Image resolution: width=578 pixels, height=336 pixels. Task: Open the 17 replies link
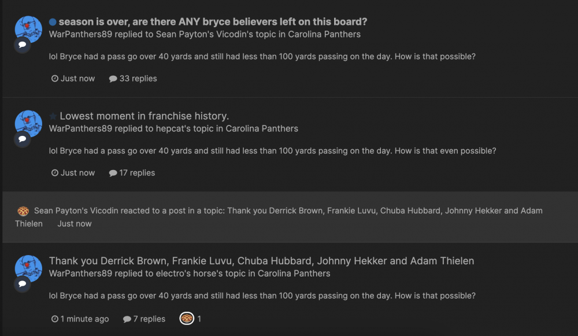click(137, 172)
